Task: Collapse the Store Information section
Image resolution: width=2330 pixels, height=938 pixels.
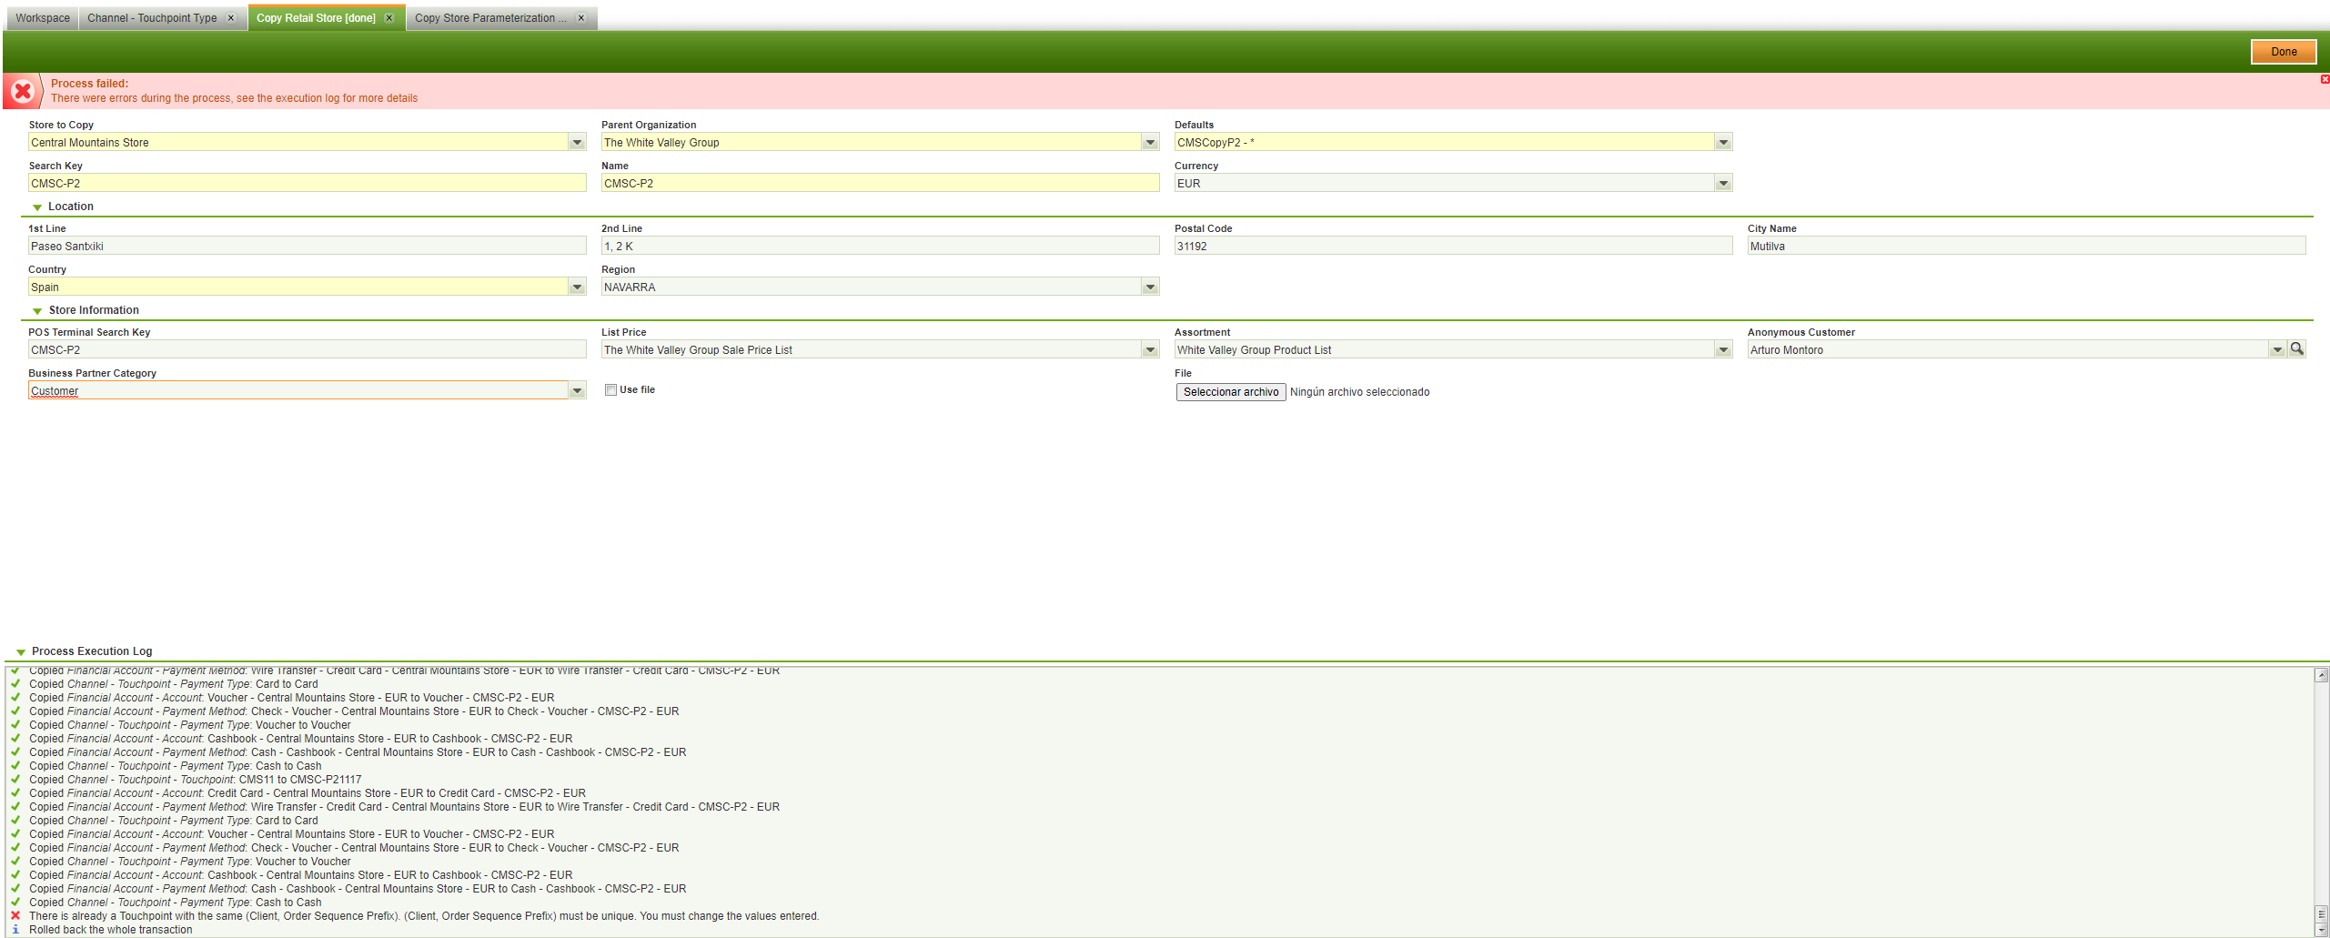Action: 37,311
